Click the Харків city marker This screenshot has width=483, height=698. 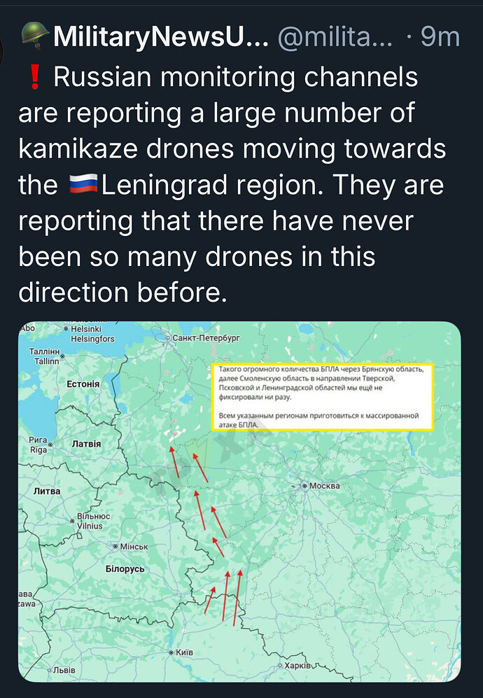(280, 666)
